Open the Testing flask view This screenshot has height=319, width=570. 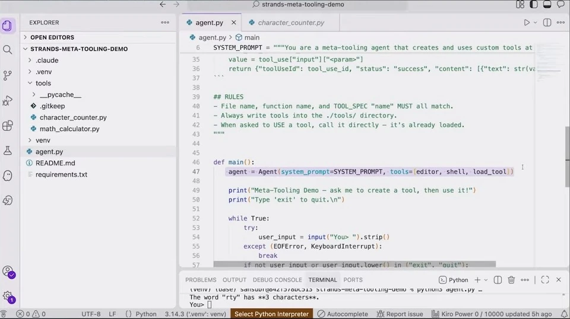click(7, 151)
